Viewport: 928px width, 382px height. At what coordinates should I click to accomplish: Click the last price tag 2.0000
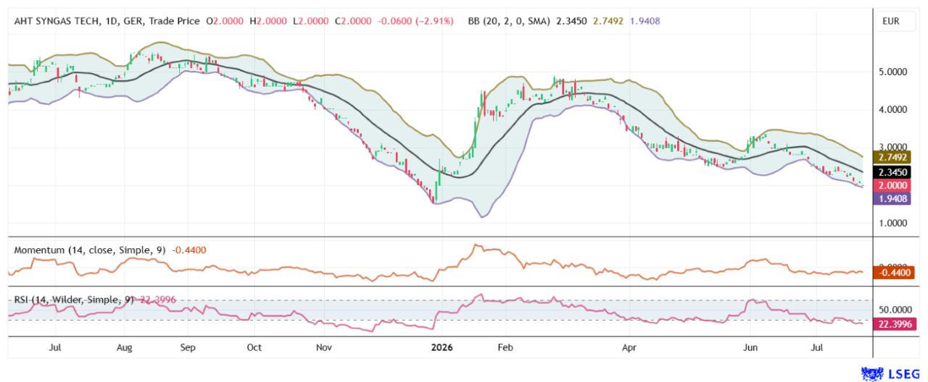890,186
